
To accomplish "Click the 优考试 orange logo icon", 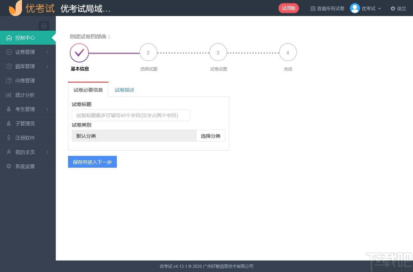I will (x=15, y=8).
